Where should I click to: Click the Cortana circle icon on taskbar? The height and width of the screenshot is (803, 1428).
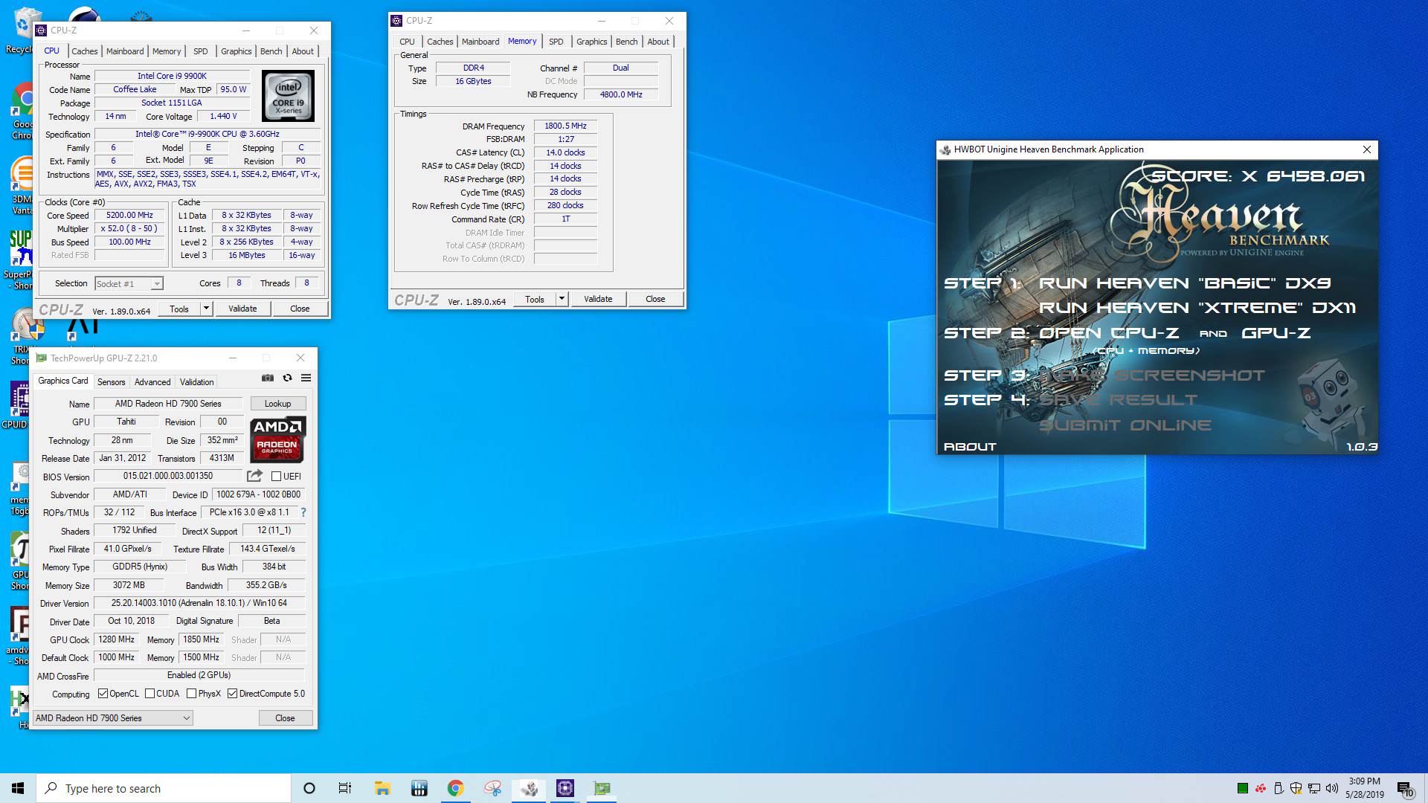click(x=309, y=788)
